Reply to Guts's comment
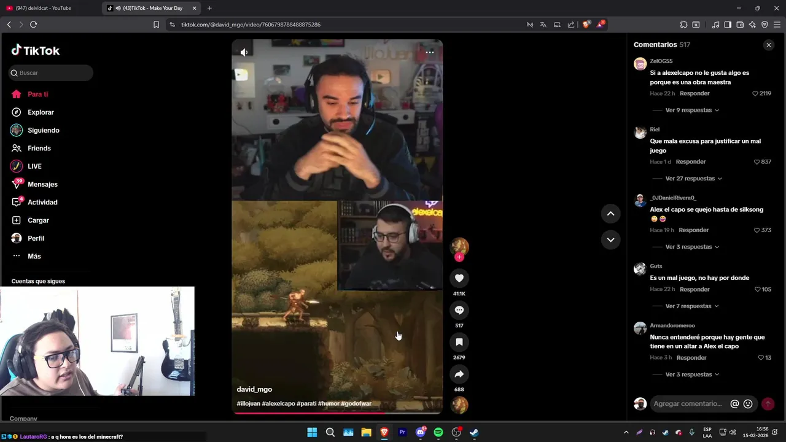786x442 pixels. (695, 289)
